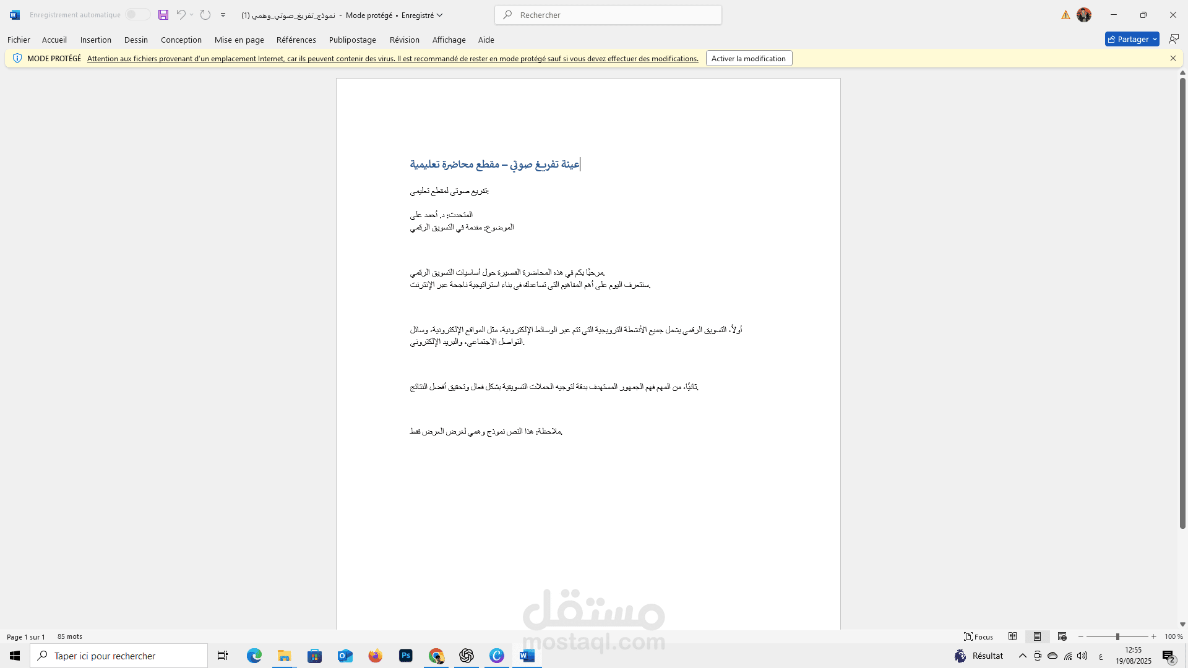The width and height of the screenshot is (1188, 668).
Task: Click the blue document heading title
Action: [495, 164]
